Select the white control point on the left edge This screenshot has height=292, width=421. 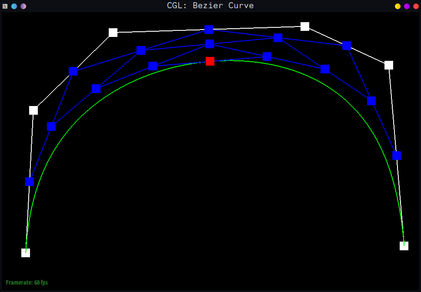33,110
